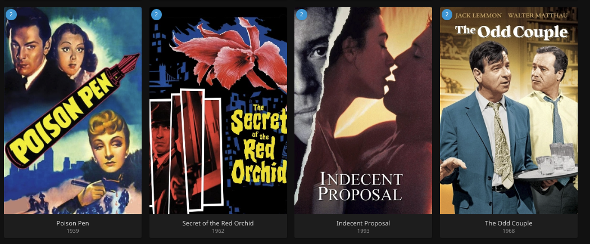
Task: Open the Secret of the Red Orchid title link
Action: pos(218,223)
